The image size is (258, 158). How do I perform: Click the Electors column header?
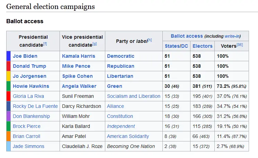(x=202, y=46)
